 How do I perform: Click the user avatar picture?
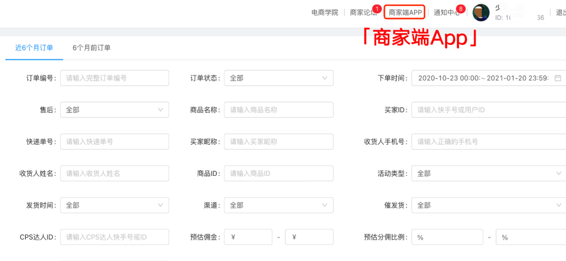click(481, 13)
